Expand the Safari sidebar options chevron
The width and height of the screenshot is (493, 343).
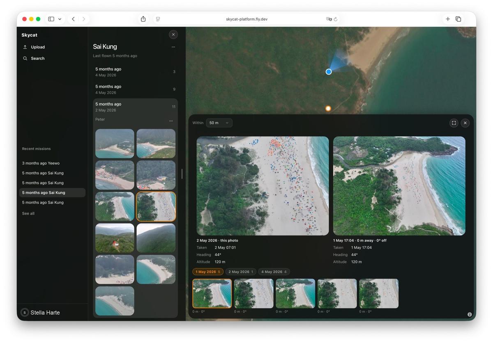[60, 19]
